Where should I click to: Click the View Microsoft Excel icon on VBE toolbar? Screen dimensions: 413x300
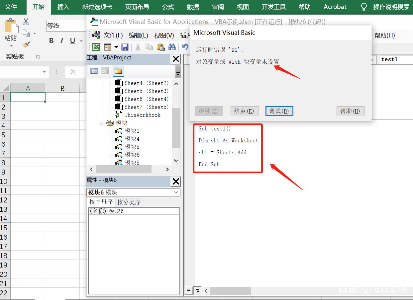96,47
